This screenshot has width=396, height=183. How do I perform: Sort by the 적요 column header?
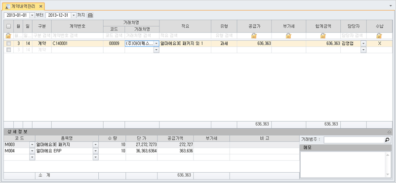coord(185,26)
